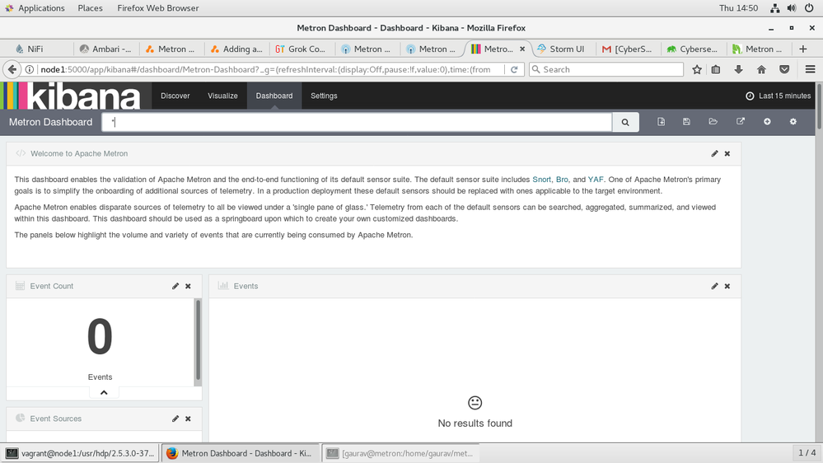Open the Places menu
823x463 pixels.
pyautogui.click(x=91, y=8)
